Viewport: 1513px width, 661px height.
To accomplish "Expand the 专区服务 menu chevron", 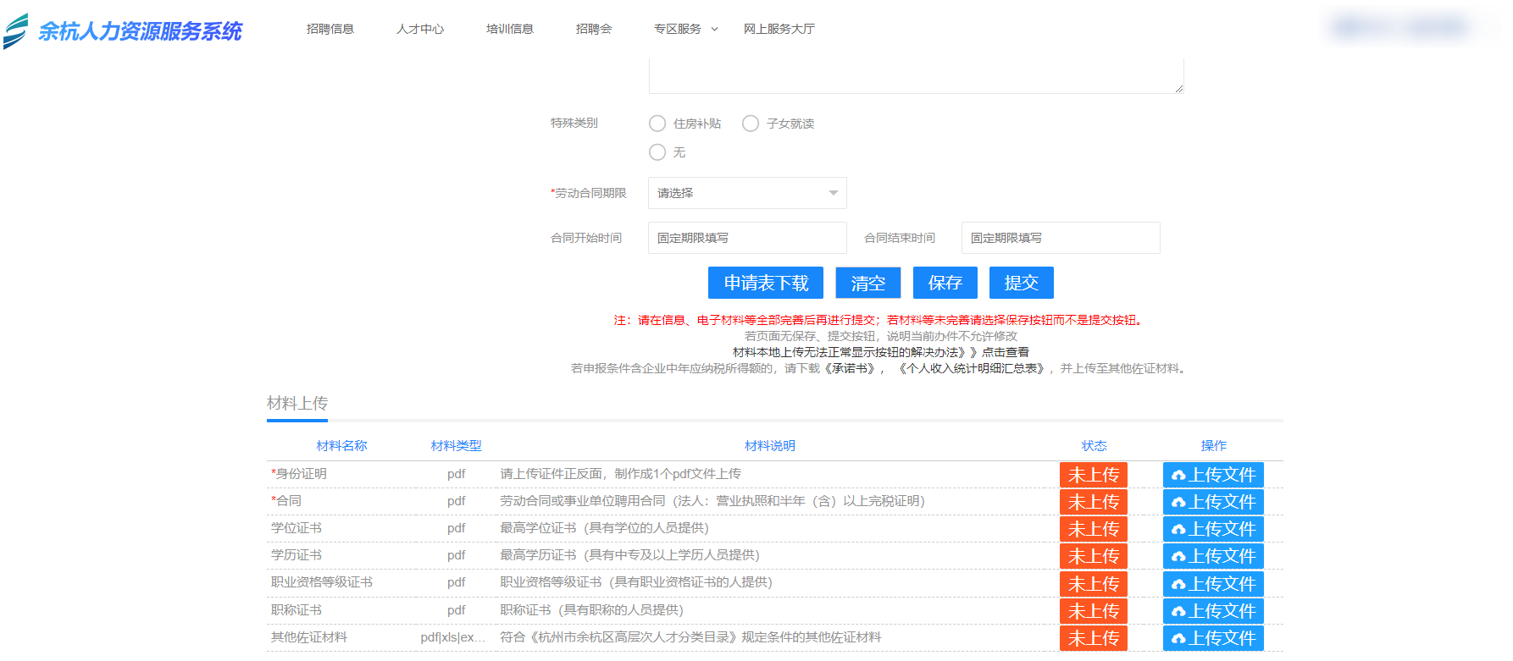I will 714,29.
